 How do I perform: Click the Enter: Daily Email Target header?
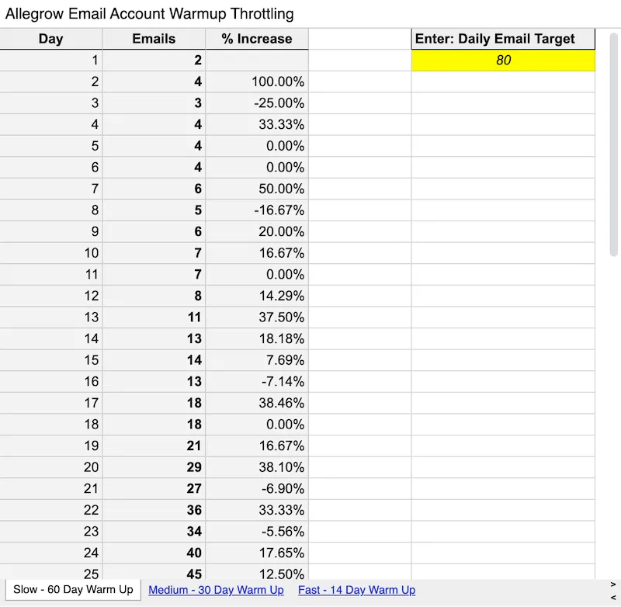point(503,38)
